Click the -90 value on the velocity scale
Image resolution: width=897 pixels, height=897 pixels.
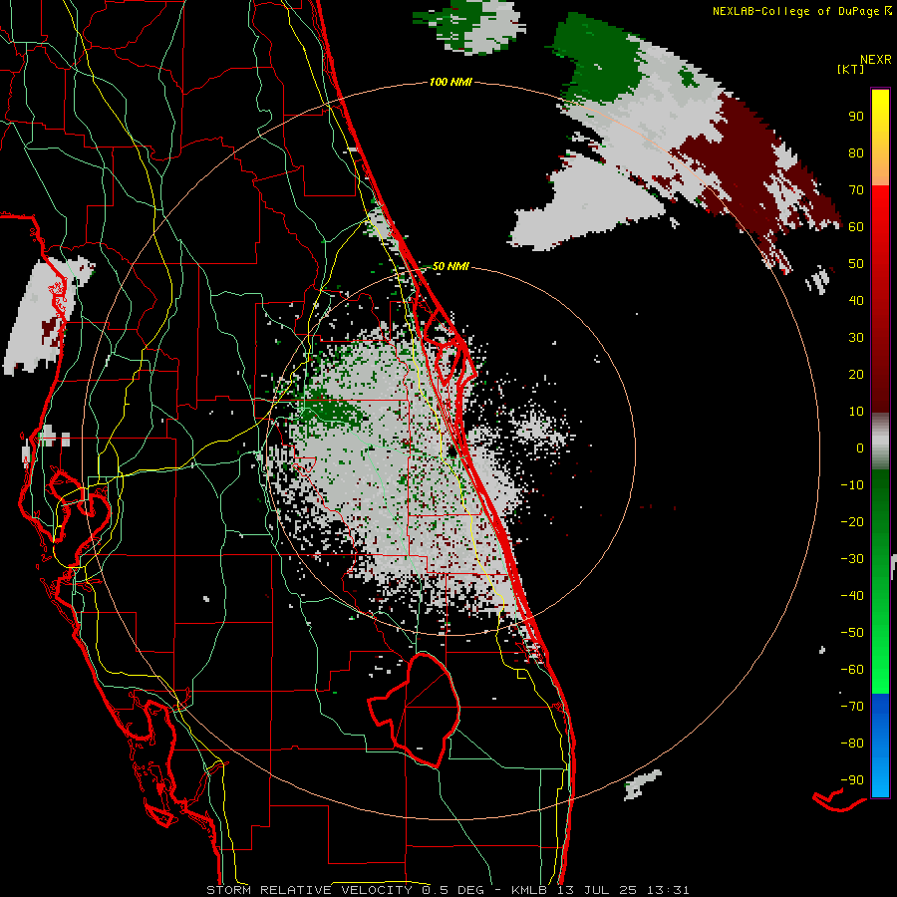click(852, 780)
